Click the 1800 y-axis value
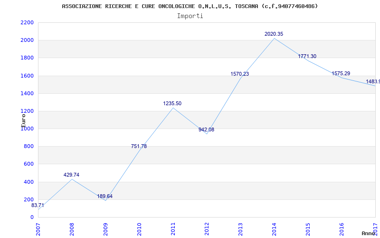This screenshot has height=238, width=380. pos(27,58)
